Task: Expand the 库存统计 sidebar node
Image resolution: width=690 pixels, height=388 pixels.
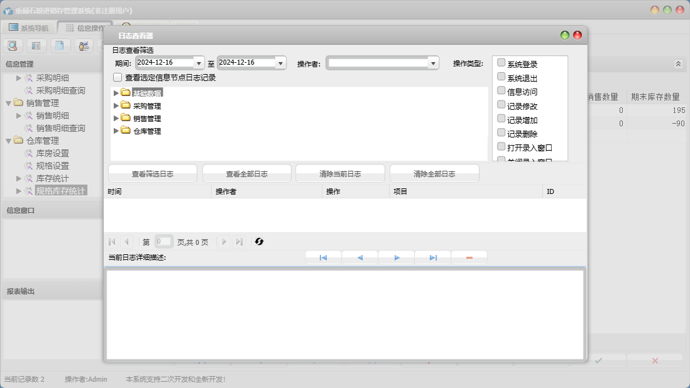Action: pyautogui.click(x=18, y=178)
